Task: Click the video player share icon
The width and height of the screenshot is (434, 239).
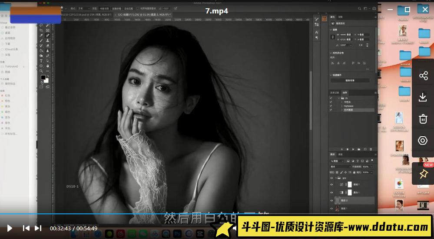Action: click(423, 75)
